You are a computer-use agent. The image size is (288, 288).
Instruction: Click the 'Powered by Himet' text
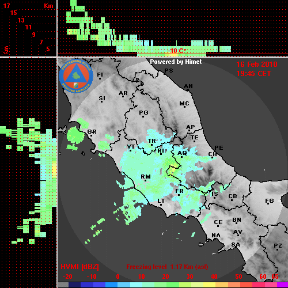pyautogui.click(x=176, y=62)
